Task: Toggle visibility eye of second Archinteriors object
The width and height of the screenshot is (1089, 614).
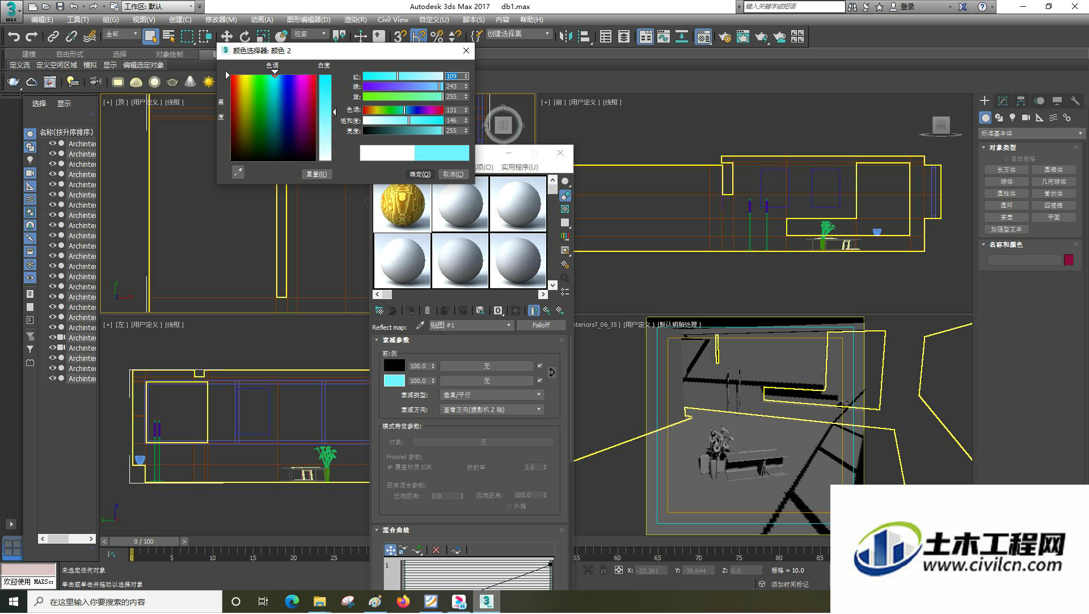Action: 52,154
